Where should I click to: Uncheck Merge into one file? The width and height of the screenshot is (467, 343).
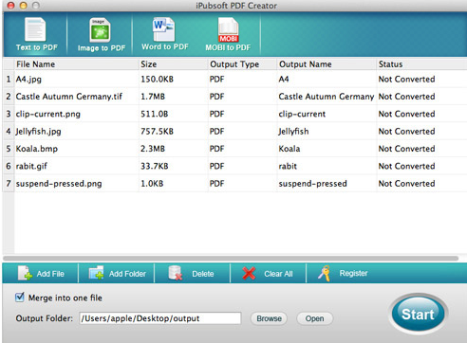(x=20, y=298)
